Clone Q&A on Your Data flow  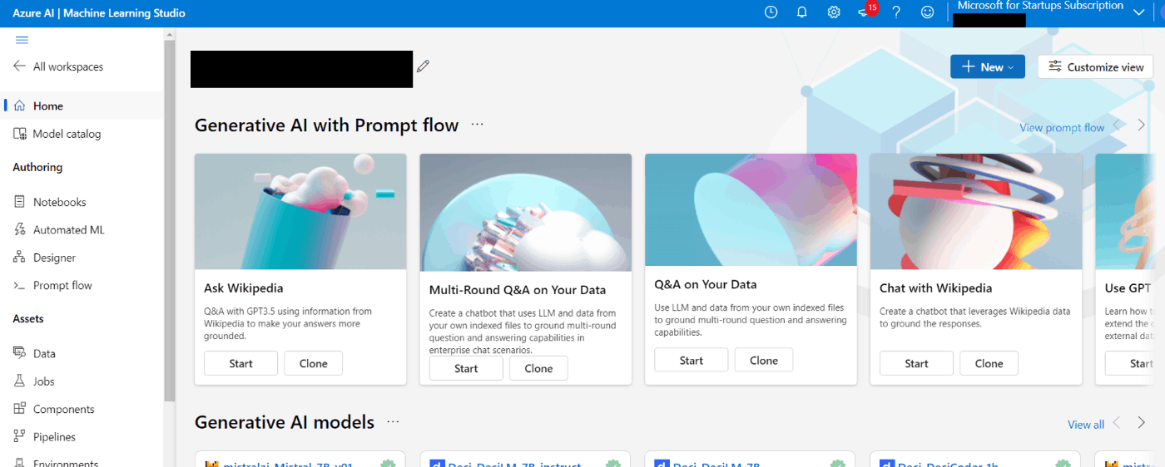point(764,360)
